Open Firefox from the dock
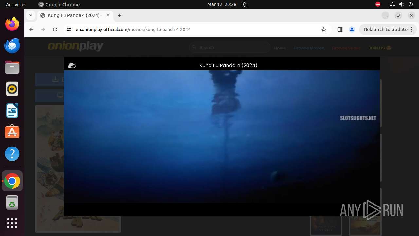This screenshot has height=236, width=419. (12, 24)
